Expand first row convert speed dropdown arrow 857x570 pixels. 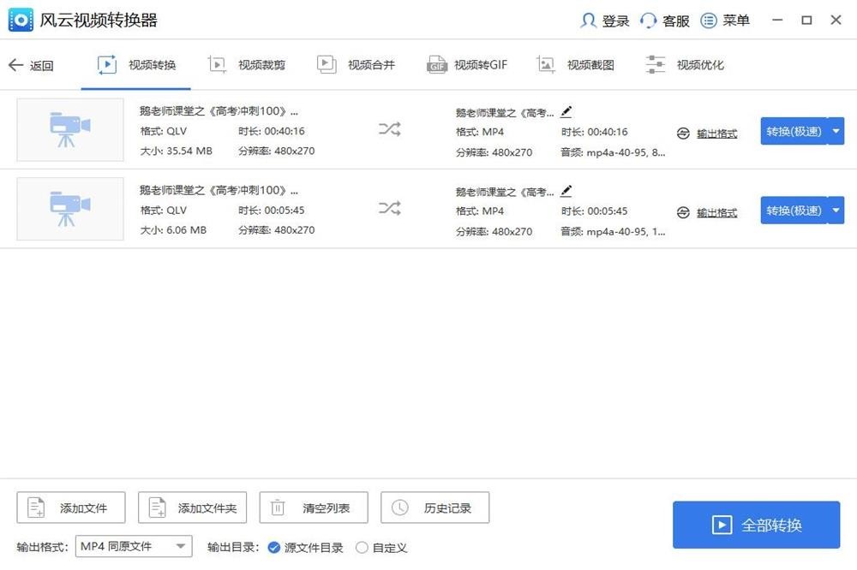836,131
